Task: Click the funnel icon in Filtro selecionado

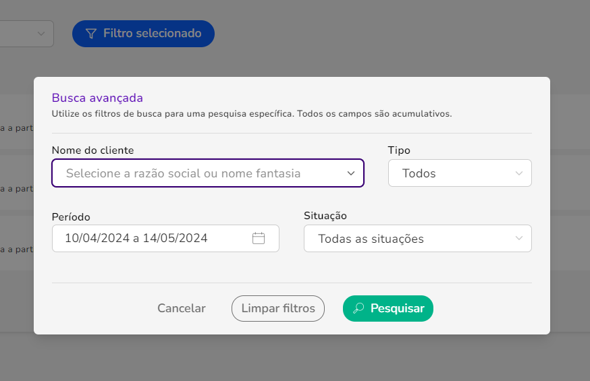Action: pos(91,34)
